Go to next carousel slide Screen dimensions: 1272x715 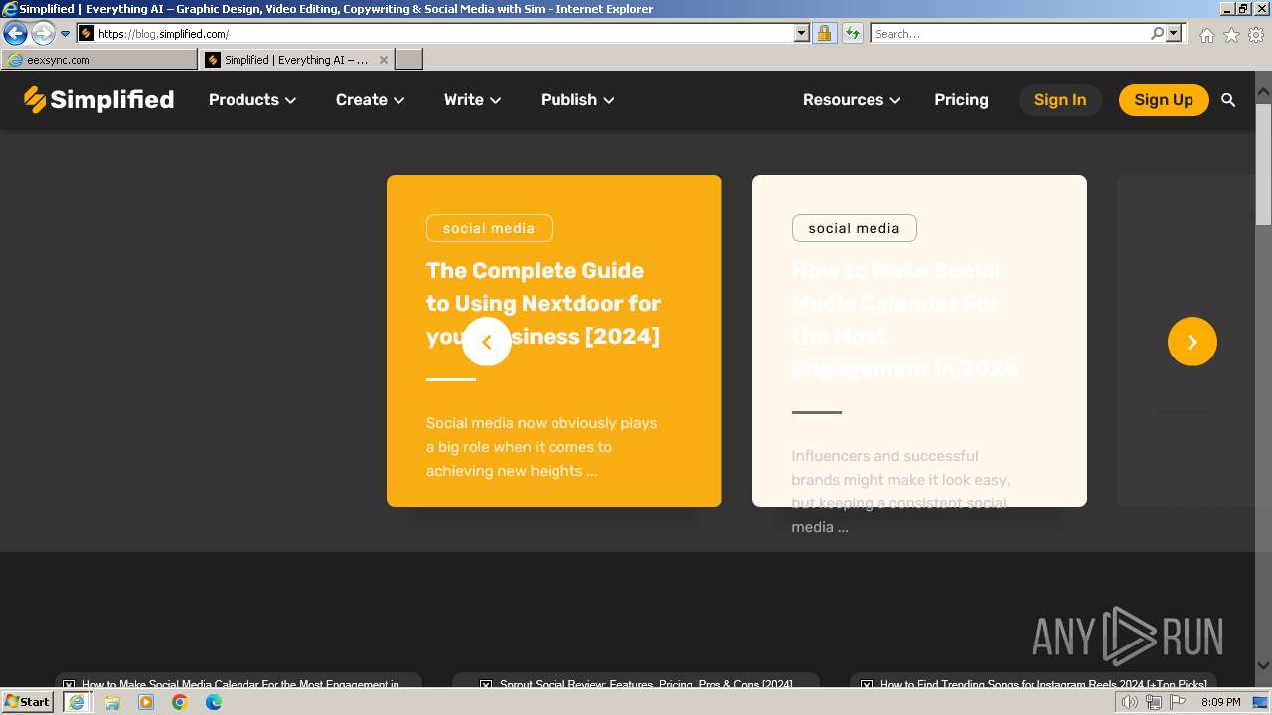coord(1192,342)
